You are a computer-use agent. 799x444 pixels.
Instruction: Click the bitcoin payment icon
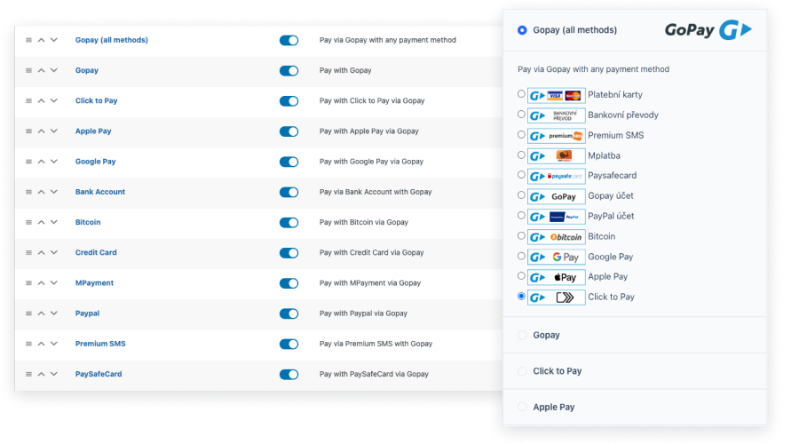(x=556, y=237)
